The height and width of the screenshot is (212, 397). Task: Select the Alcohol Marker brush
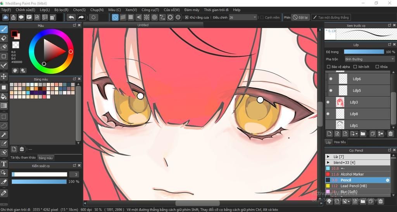[358, 174]
